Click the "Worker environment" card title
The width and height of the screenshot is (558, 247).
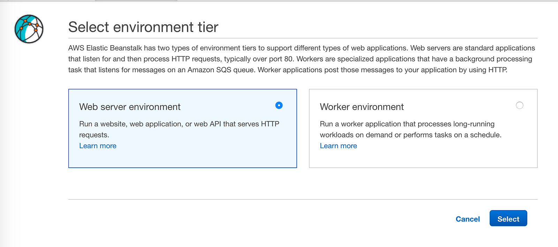[x=362, y=107]
